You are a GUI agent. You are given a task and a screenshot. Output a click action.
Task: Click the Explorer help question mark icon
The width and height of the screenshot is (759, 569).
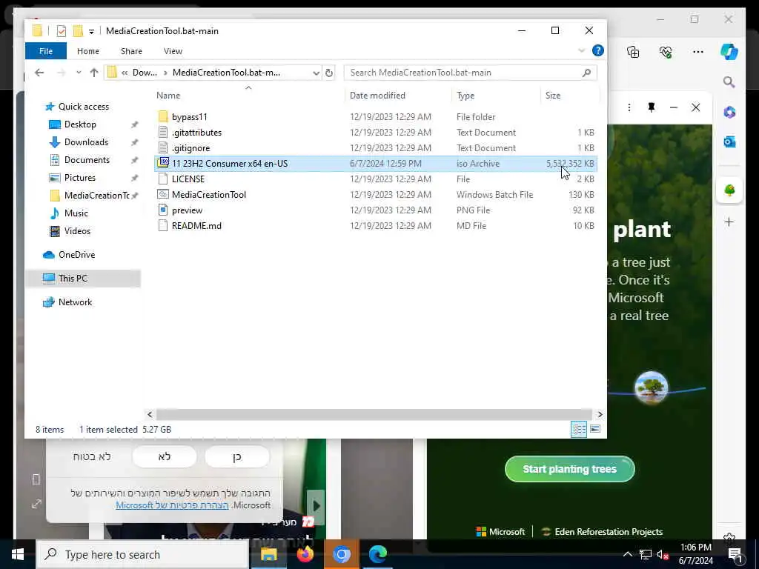[598, 50]
